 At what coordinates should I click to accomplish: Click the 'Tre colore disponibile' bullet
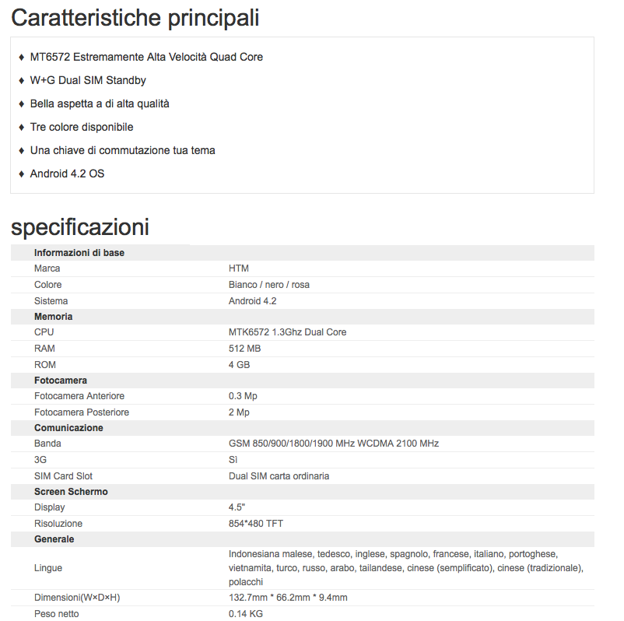point(82,127)
